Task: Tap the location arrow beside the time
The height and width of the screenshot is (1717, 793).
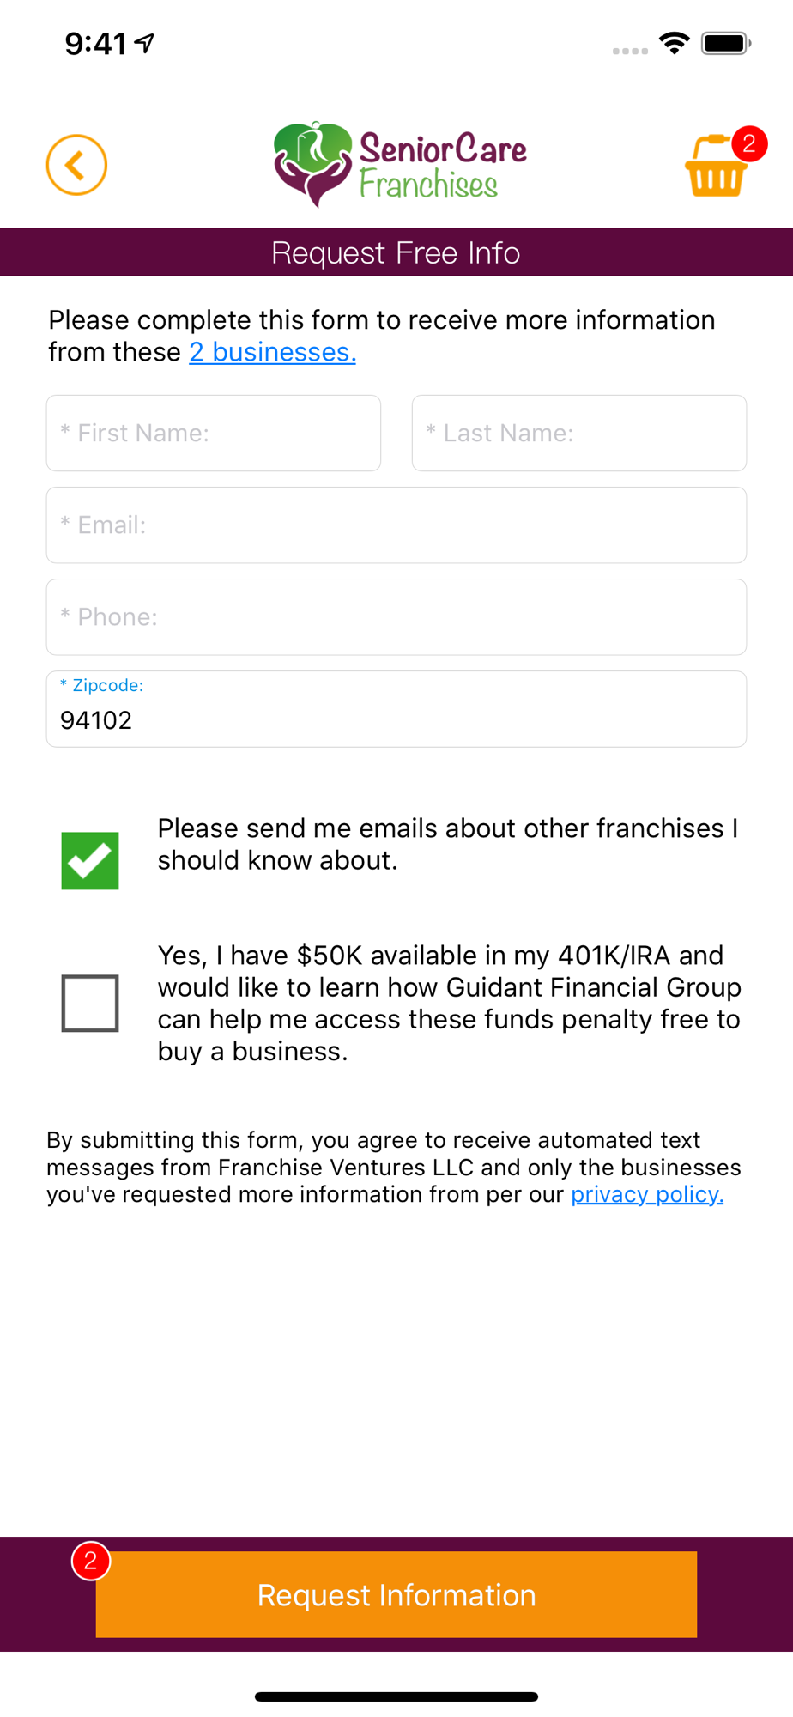Action: tap(145, 42)
